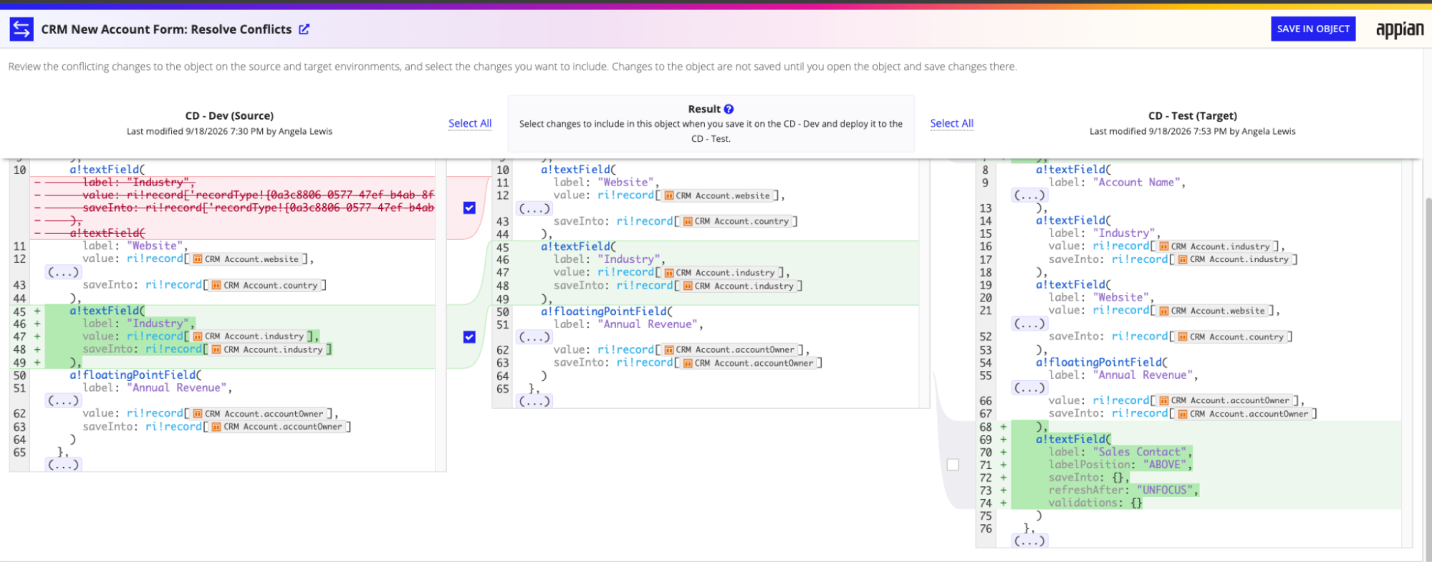Click Select All for CD - Test target

click(951, 123)
